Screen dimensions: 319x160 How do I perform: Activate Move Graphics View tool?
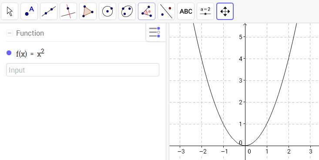(225, 11)
